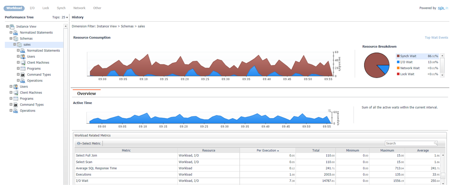
Task: Sort by Metric column header
Action: [x=126, y=150]
